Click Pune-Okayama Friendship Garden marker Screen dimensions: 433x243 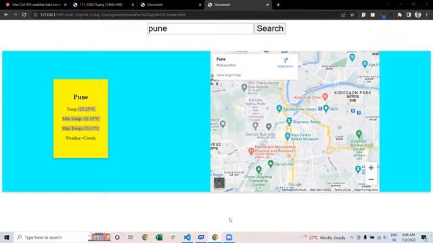pyautogui.click(x=258, y=169)
